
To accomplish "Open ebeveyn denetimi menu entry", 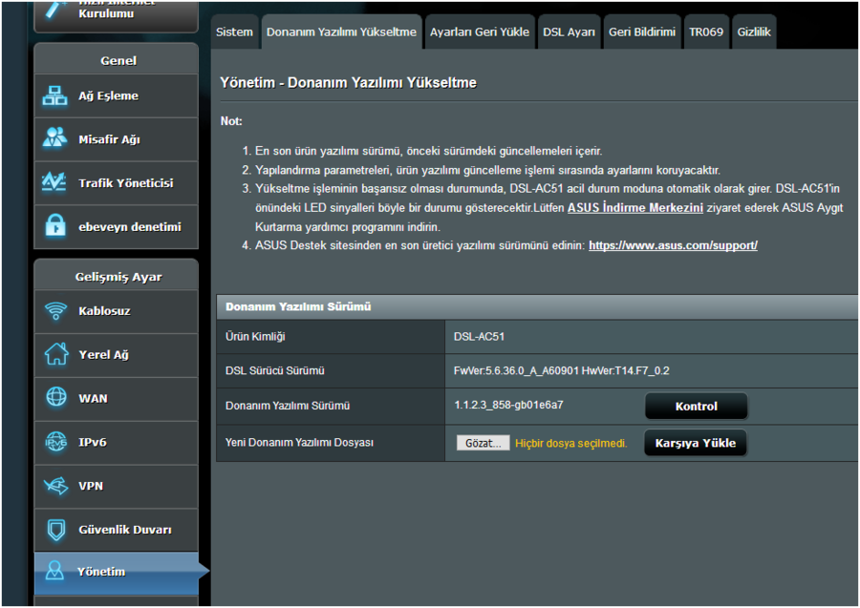I will (116, 227).
